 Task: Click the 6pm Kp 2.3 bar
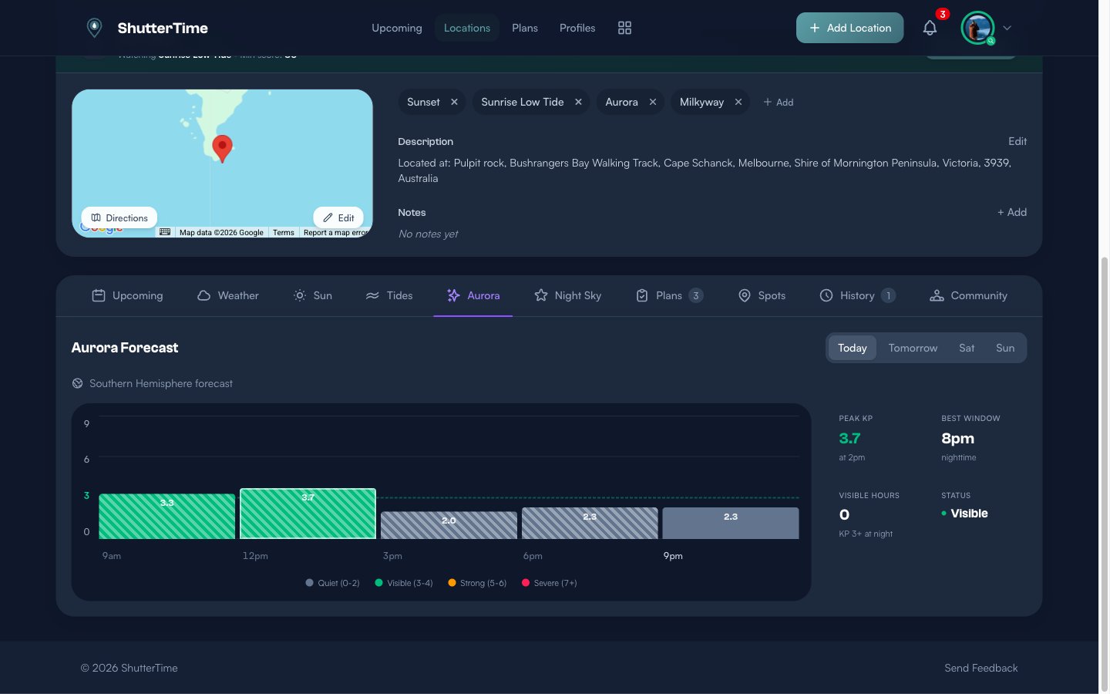590,523
